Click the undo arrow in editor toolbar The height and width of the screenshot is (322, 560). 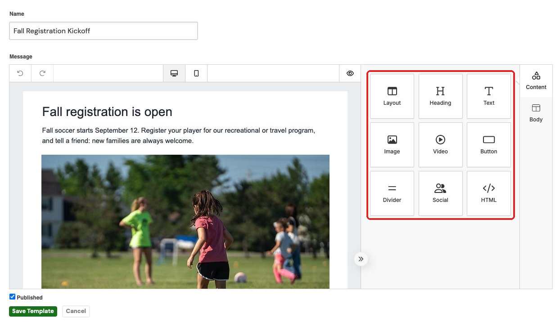(20, 73)
